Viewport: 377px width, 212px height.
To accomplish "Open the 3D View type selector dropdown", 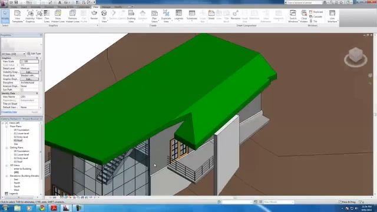I will (x=13, y=54).
